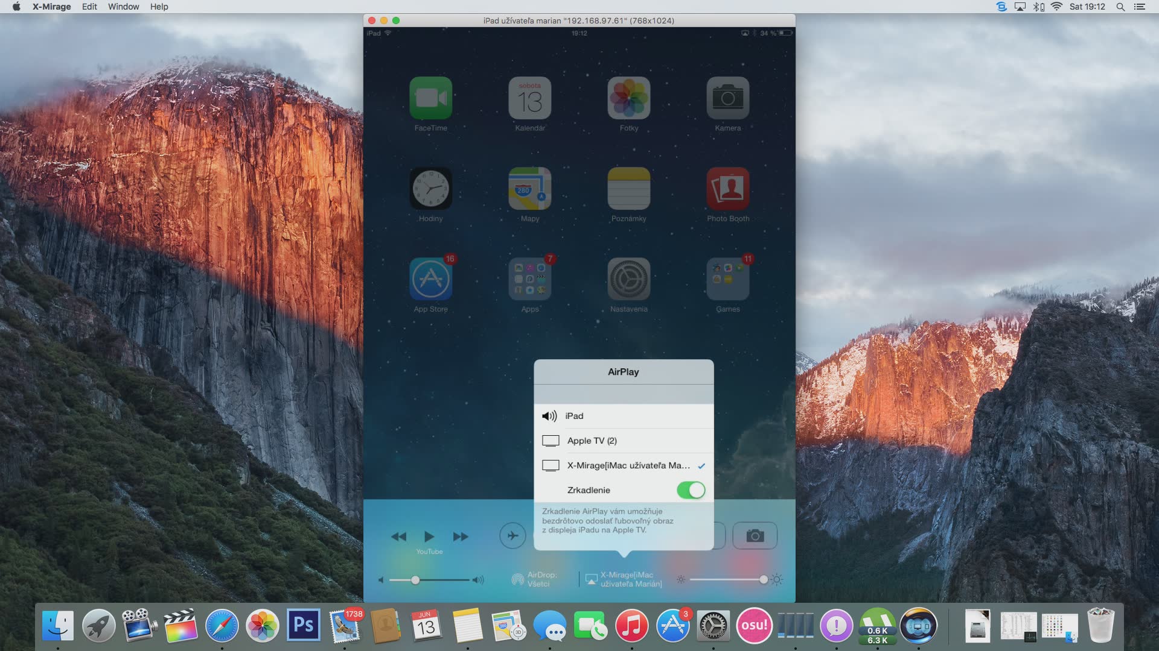Open the Fotky app icon on iPad
The image size is (1159, 651).
pos(628,98)
